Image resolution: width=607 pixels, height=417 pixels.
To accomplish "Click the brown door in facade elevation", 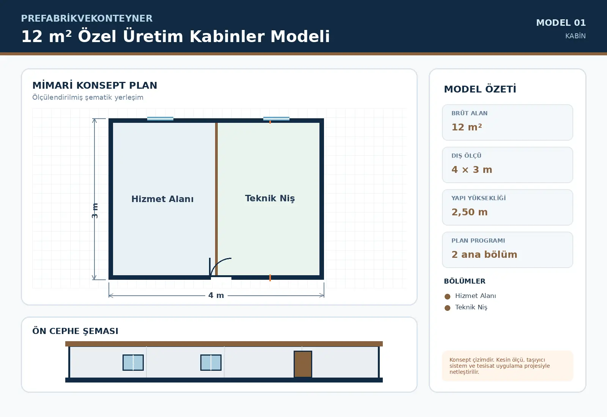I will point(303,364).
